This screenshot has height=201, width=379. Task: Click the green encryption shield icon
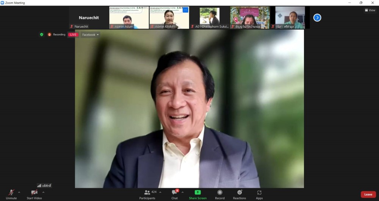click(x=42, y=34)
